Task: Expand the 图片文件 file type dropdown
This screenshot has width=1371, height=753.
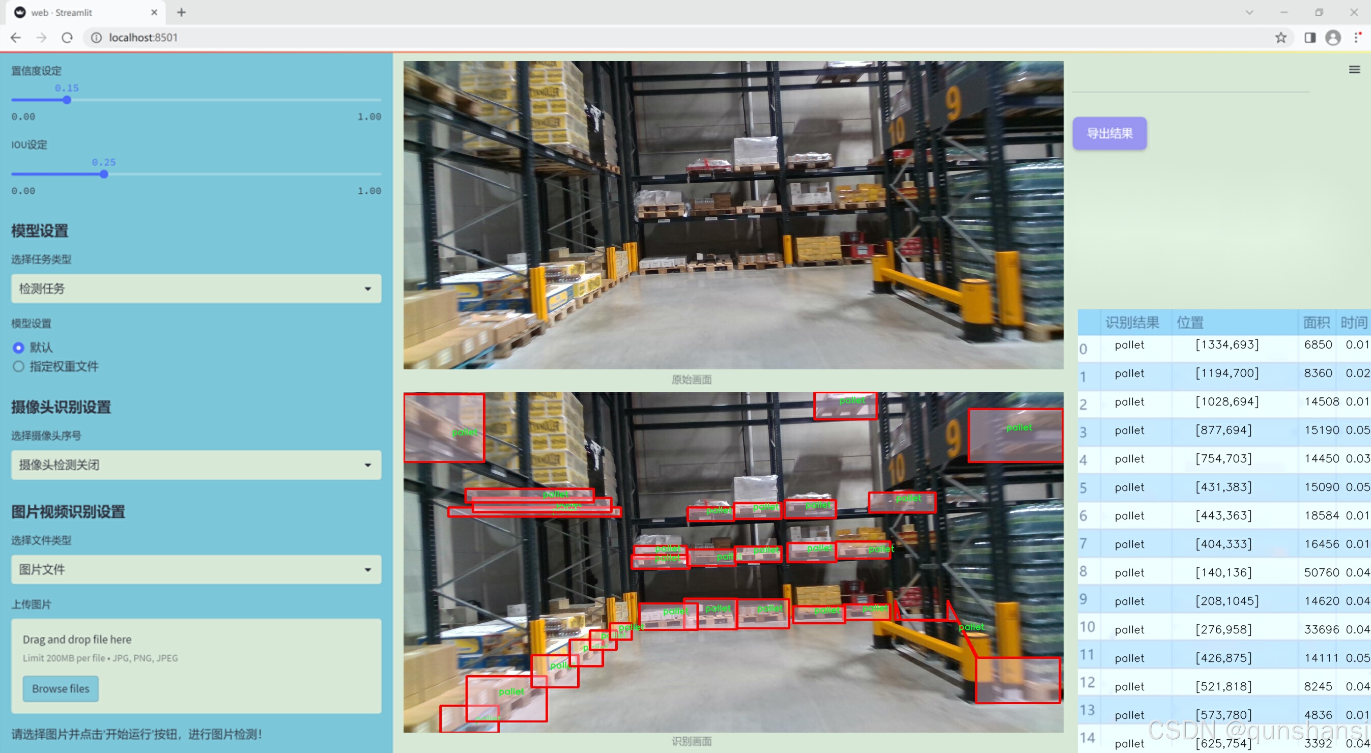Action: pos(196,569)
